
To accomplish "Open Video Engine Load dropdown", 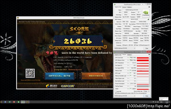I will 128,79.
